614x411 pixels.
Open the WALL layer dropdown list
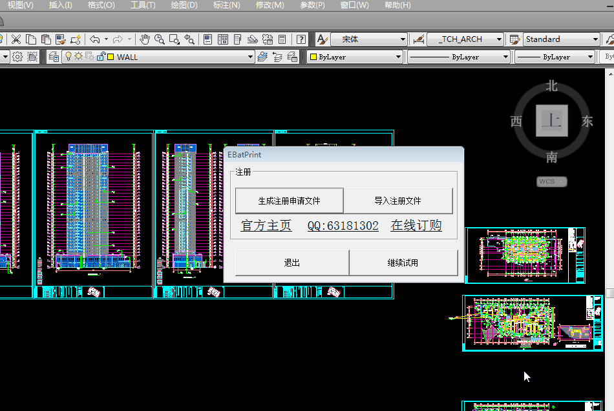[x=251, y=57]
